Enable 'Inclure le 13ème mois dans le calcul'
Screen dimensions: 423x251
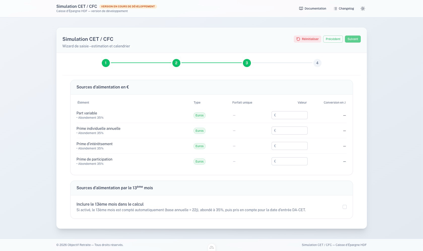click(x=345, y=207)
